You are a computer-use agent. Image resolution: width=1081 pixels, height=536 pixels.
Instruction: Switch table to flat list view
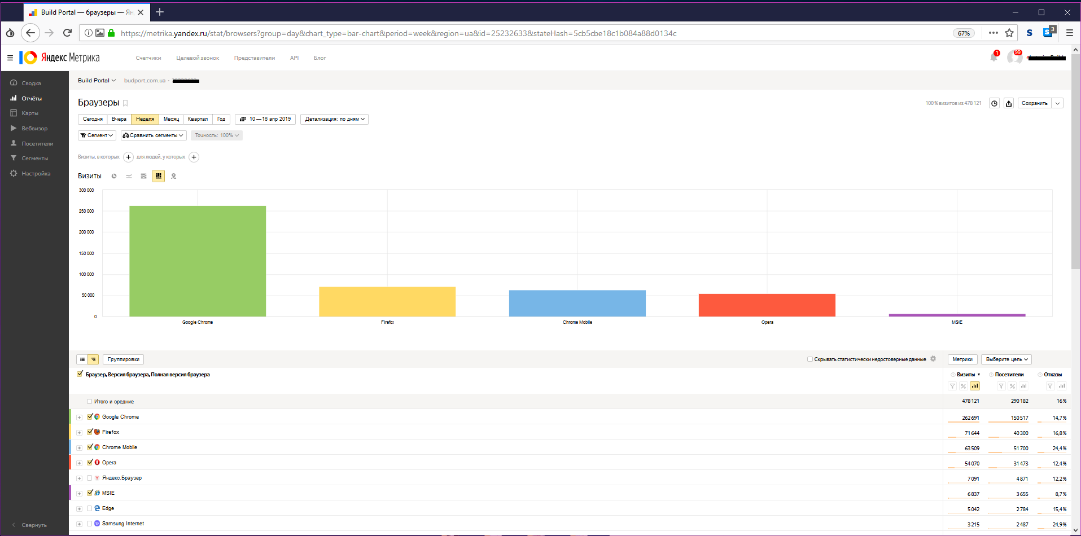[x=82, y=359]
